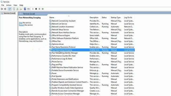Open the Help menu
The width and height of the screenshot is (171, 96).
(x=21, y=5)
